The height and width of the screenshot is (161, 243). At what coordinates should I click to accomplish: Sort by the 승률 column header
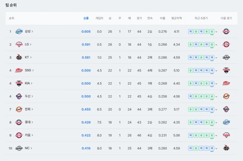click(x=86, y=18)
